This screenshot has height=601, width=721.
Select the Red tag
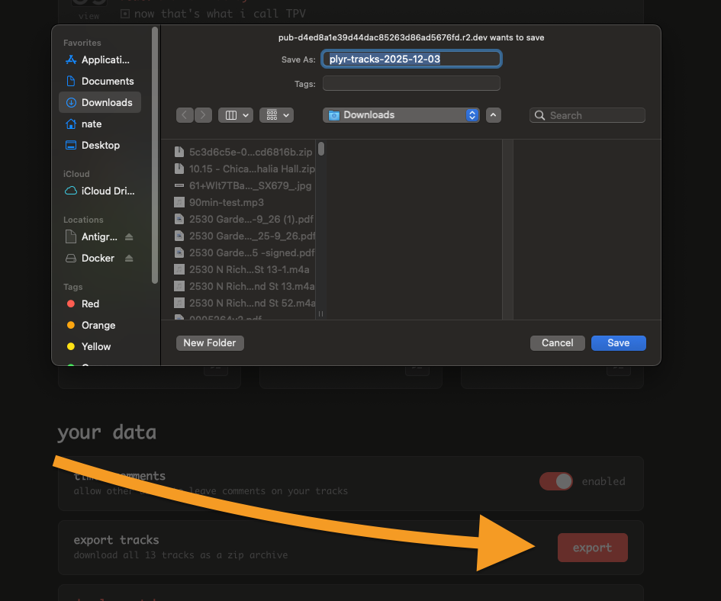[x=90, y=304]
